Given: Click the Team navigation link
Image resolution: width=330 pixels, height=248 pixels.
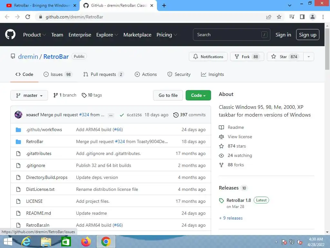Looking at the screenshot, I should coord(57,35).
